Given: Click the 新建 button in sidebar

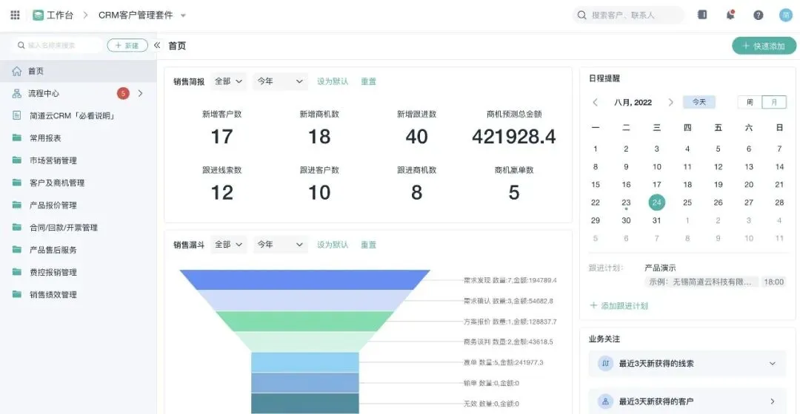Looking at the screenshot, I should pyautogui.click(x=127, y=45).
